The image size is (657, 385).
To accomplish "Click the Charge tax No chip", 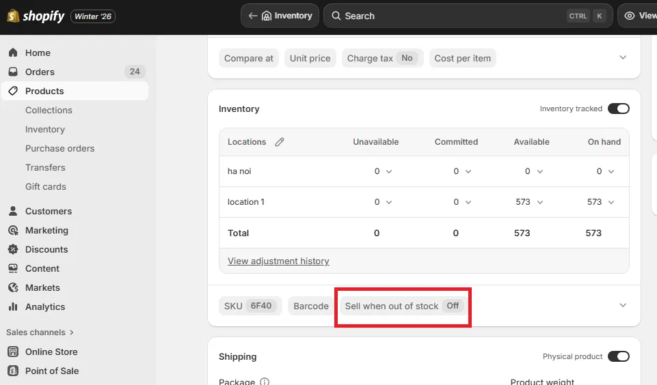I will tap(383, 58).
